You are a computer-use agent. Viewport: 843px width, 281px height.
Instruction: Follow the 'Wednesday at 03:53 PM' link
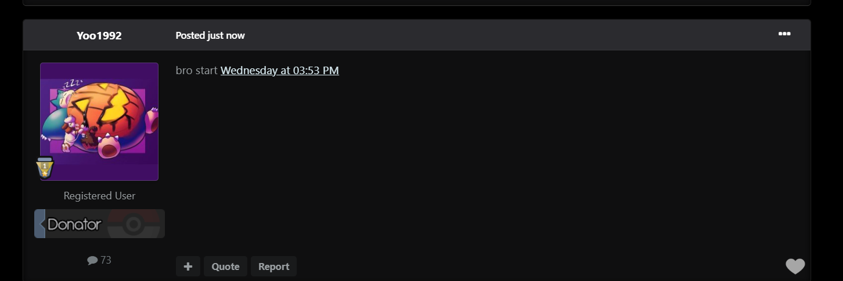tap(280, 71)
